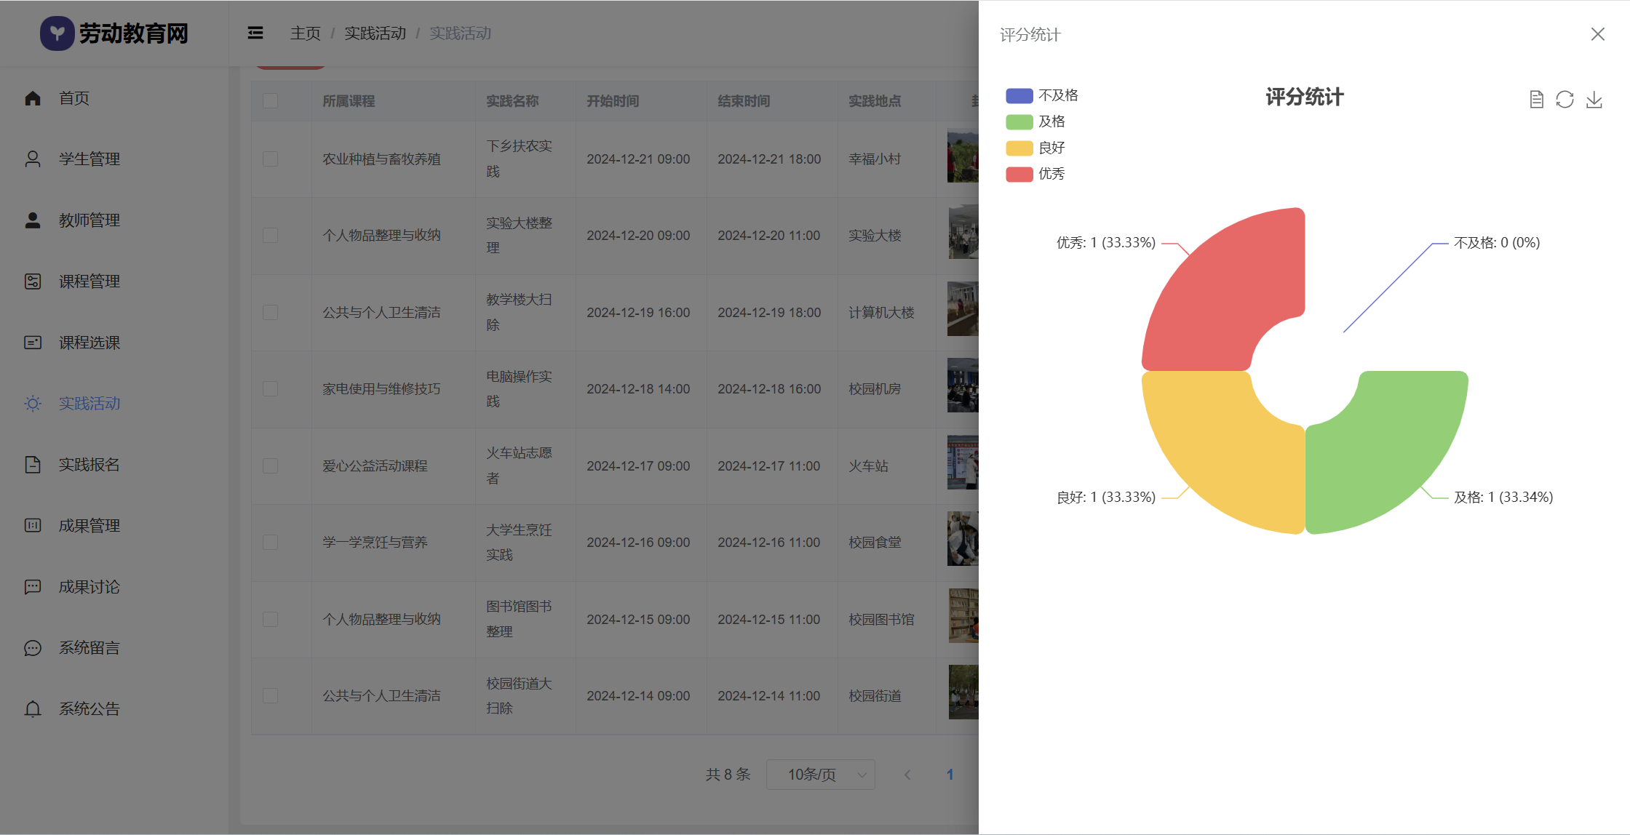The height and width of the screenshot is (835, 1630).
Task: Open 系统留言 chat bubble icon
Action: point(33,647)
